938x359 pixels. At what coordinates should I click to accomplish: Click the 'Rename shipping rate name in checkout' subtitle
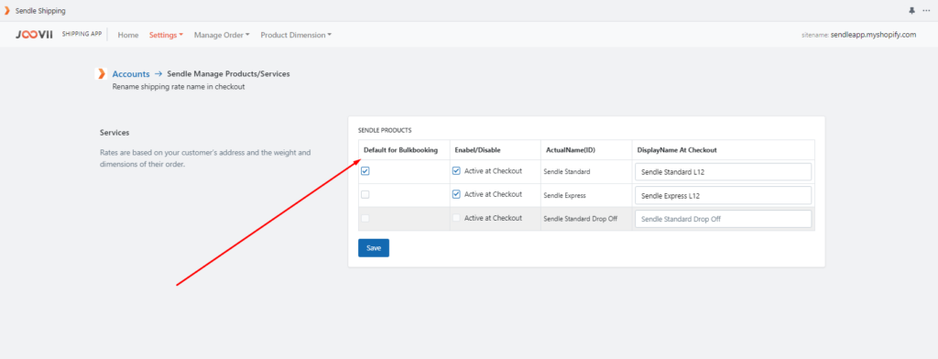pyautogui.click(x=179, y=87)
